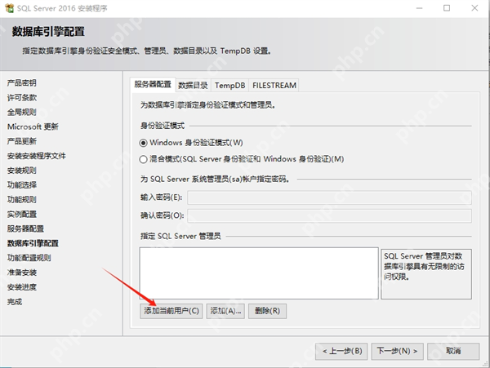Image resolution: width=490 pixels, height=368 pixels.
Task: Select Microsoft 更新 step in sidebar
Action: point(33,126)
